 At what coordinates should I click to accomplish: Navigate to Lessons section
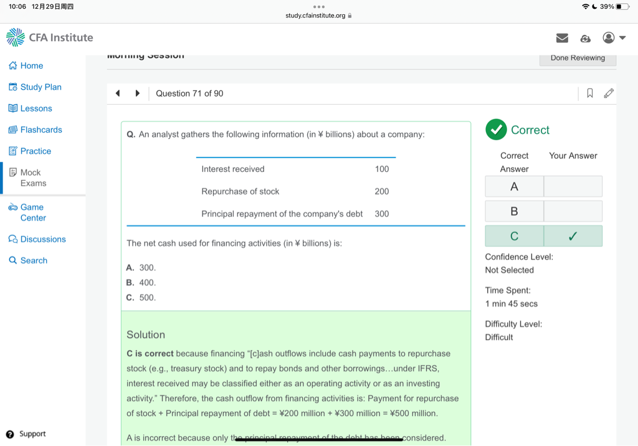[x=36, y=108]
